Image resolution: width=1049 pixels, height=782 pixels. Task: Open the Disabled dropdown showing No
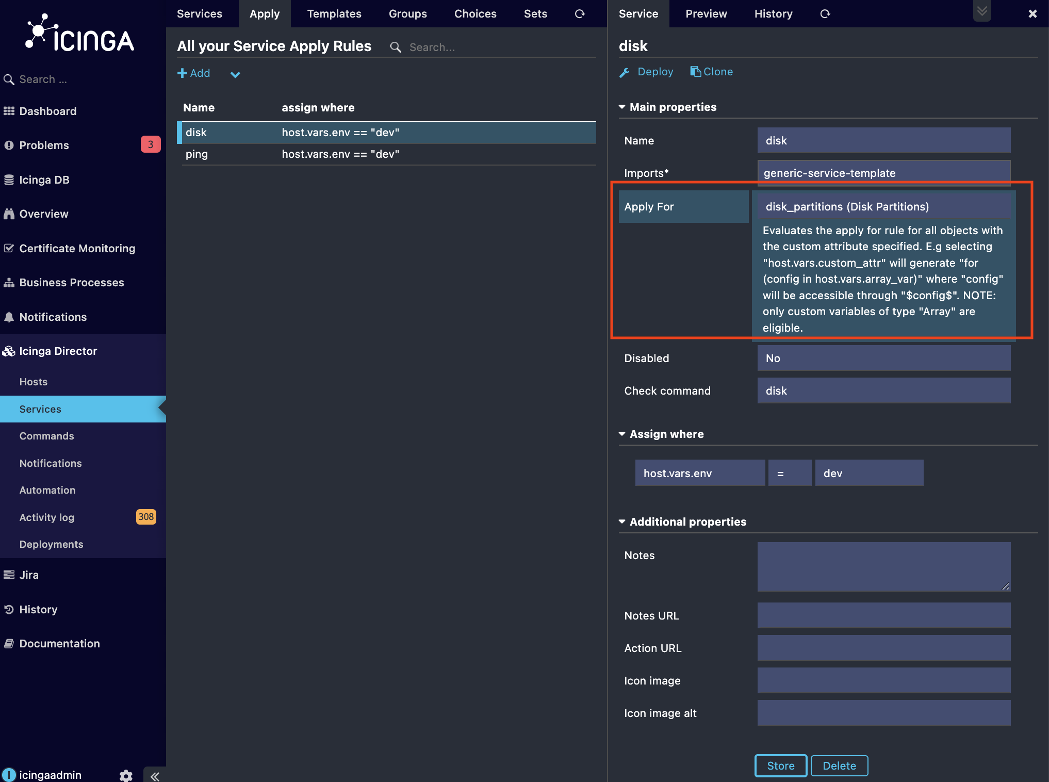pyautogui.click(x=884, y=358)
